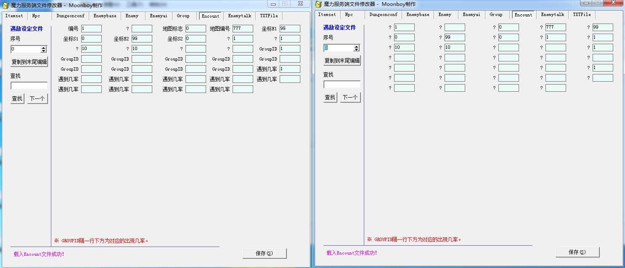Click the red GROUPID note in left window
This screenshot has height=268, width=625.
(x=101, y=241)
